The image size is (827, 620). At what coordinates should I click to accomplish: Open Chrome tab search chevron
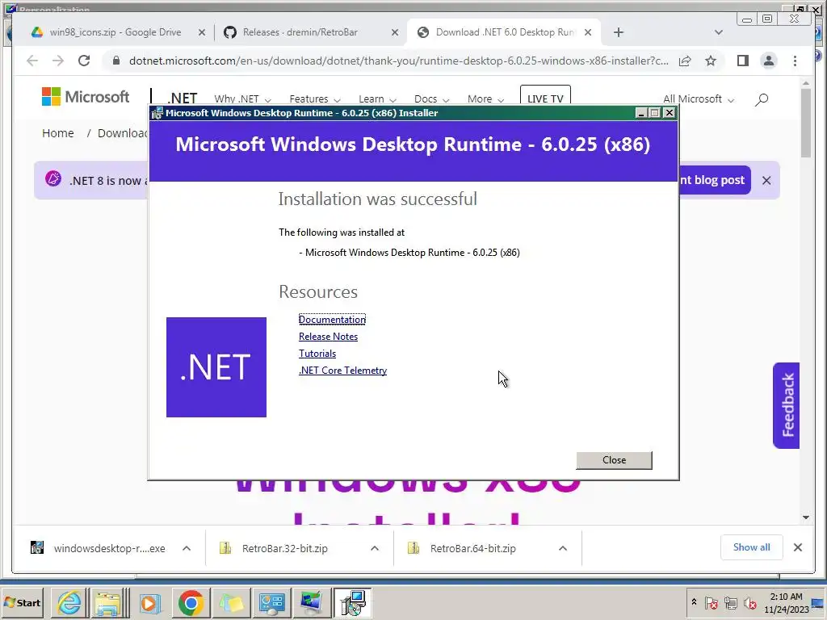pyautogui.click(x=718, y=32)
